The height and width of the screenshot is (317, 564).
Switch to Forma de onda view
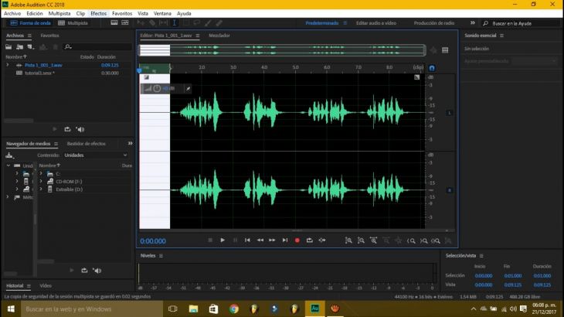[31, 23]
